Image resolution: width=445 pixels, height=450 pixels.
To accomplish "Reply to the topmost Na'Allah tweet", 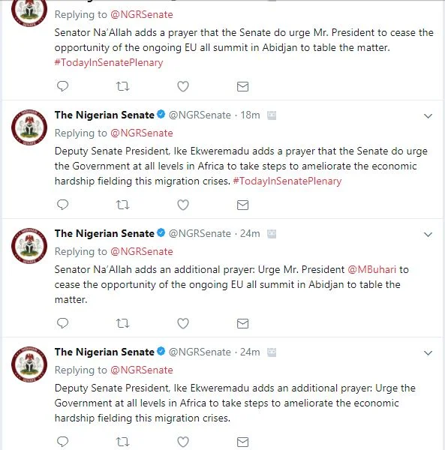I will click(x=62, y=86).
